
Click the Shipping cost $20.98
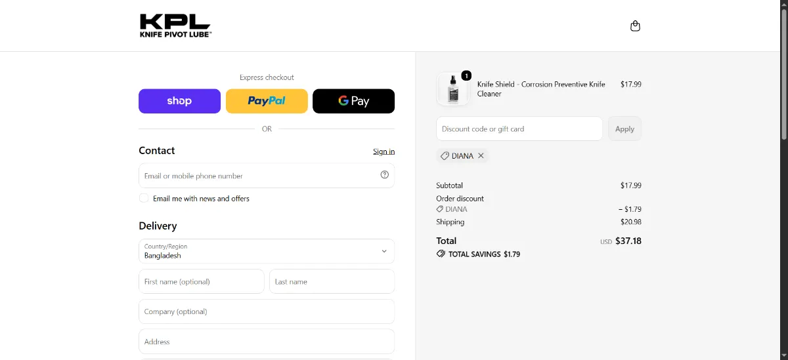[631, 222]
